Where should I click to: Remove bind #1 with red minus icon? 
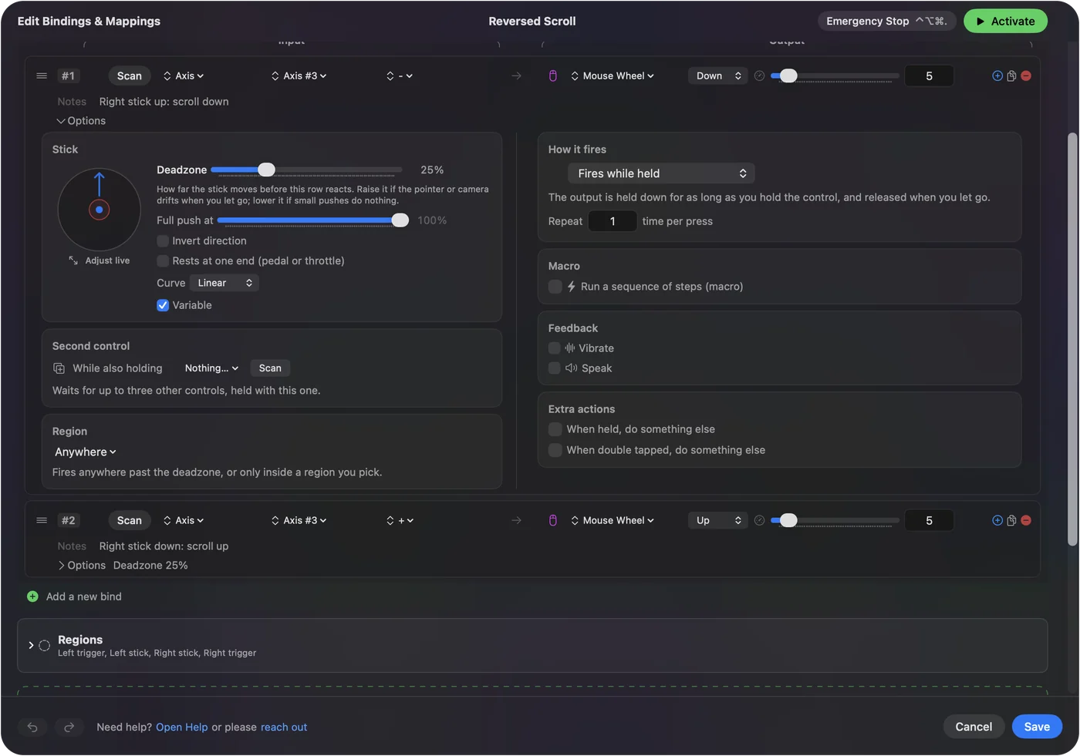(x=1026, y=76)
